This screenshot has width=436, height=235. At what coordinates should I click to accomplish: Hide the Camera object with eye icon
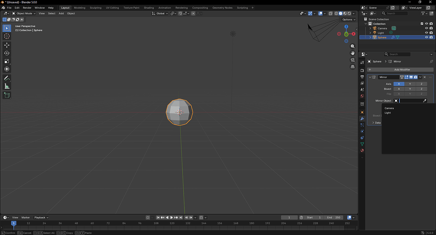click(x=427, y=28)
